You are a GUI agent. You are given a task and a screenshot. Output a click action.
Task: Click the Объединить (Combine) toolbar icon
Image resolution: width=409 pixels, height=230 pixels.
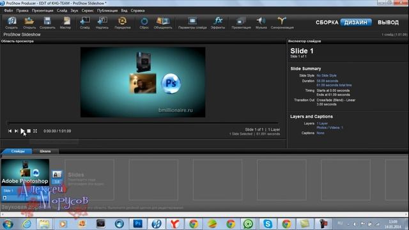coord(163,23)
